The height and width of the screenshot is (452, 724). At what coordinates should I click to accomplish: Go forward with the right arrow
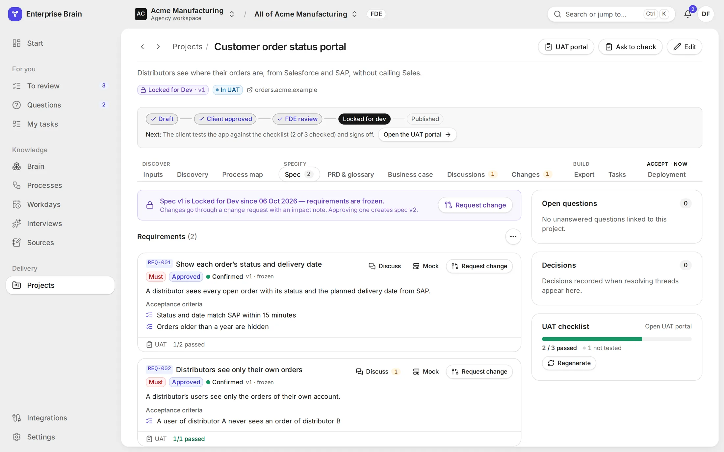(x=158, y=47)
